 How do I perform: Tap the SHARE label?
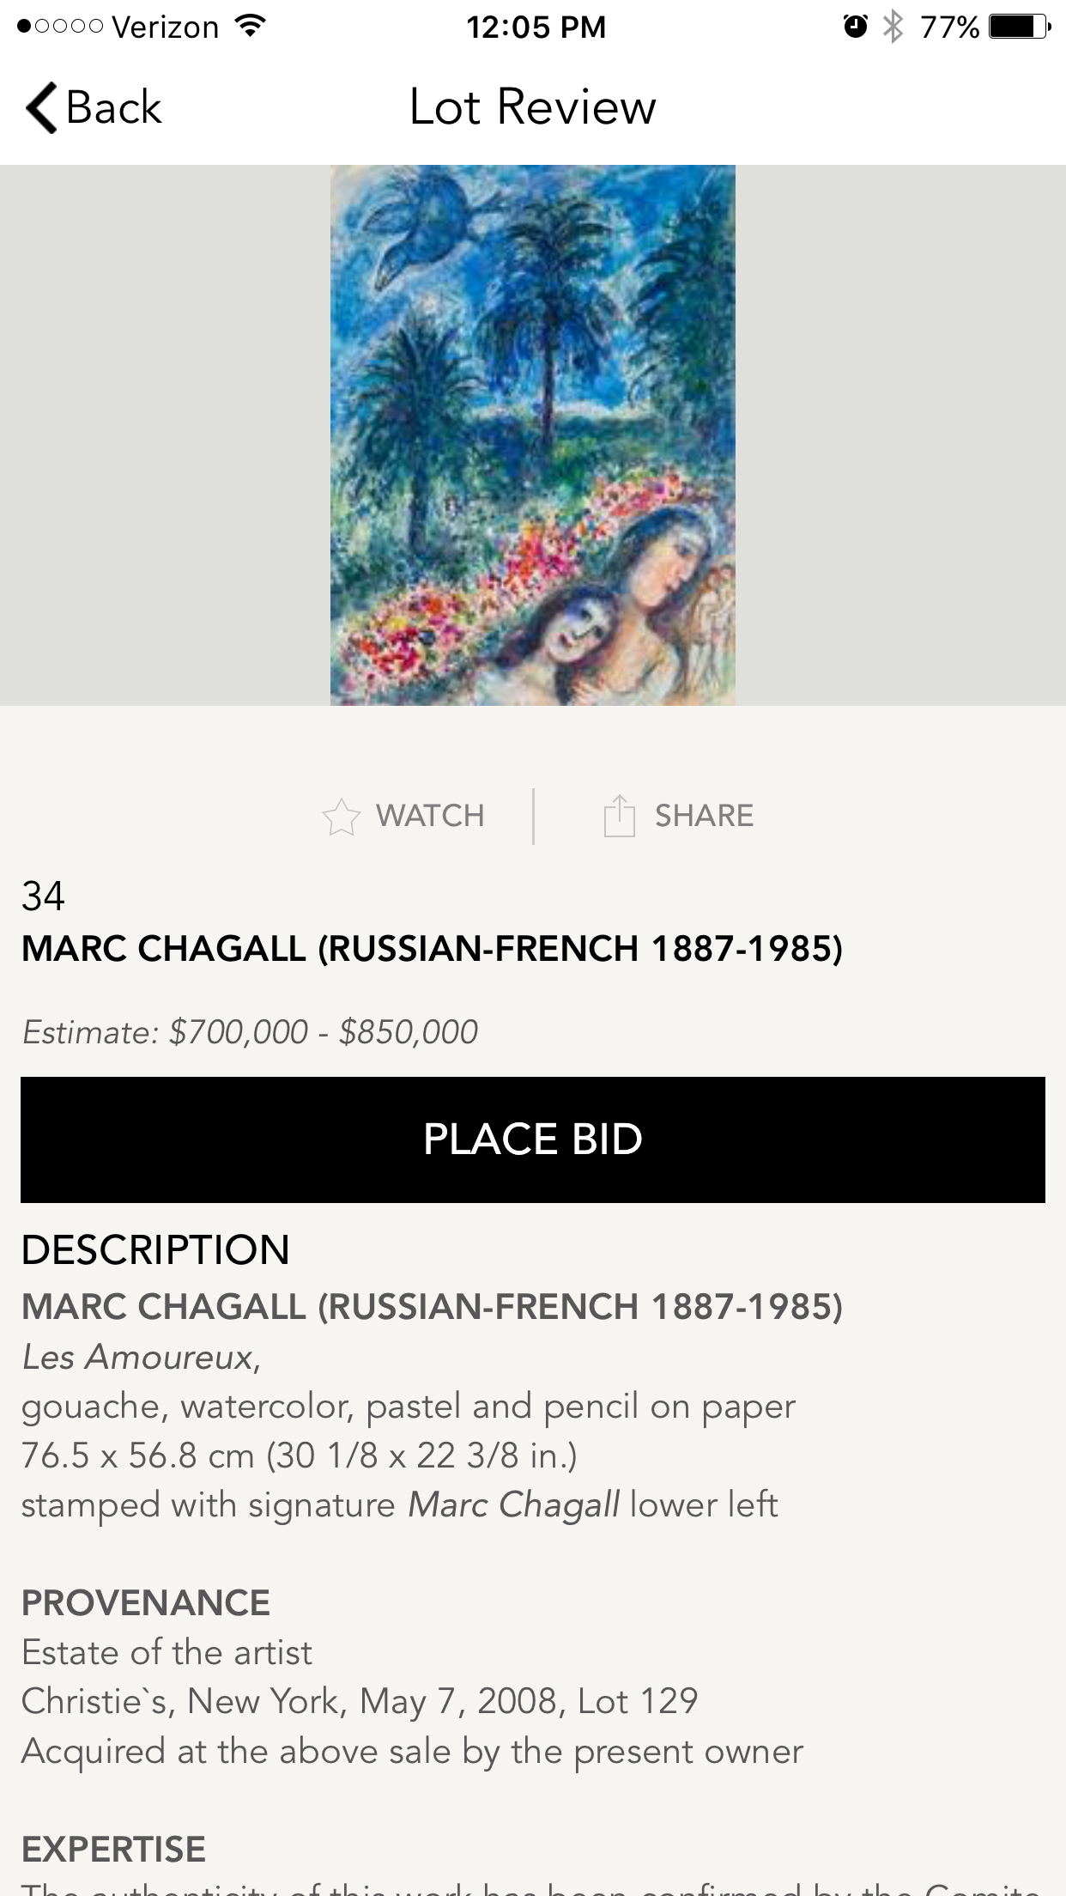(704, 816)
